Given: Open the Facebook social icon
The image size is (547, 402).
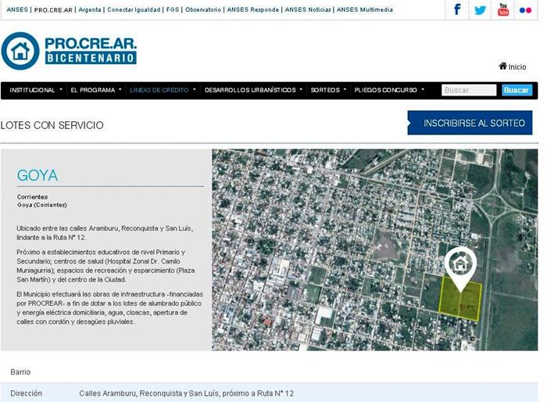Looking at the screenshot, I should point(457,10).
